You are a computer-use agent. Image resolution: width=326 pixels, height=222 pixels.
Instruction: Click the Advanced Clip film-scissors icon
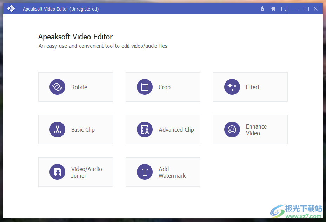point(145,129)
